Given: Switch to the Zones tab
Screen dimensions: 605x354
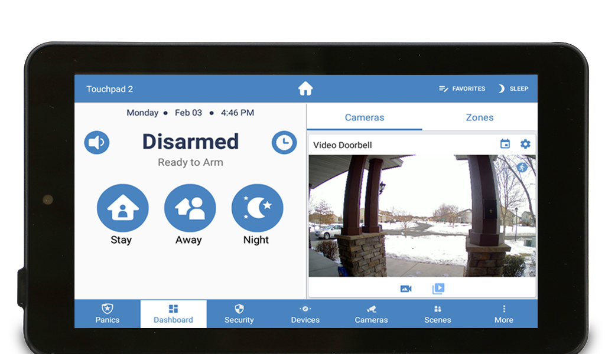Looking at the screenshot, I should pos(480,117).
